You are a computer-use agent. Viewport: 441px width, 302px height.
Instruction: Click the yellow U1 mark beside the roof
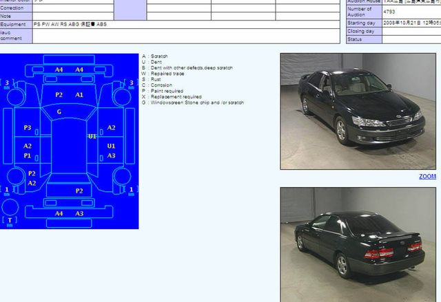point(92,136)
